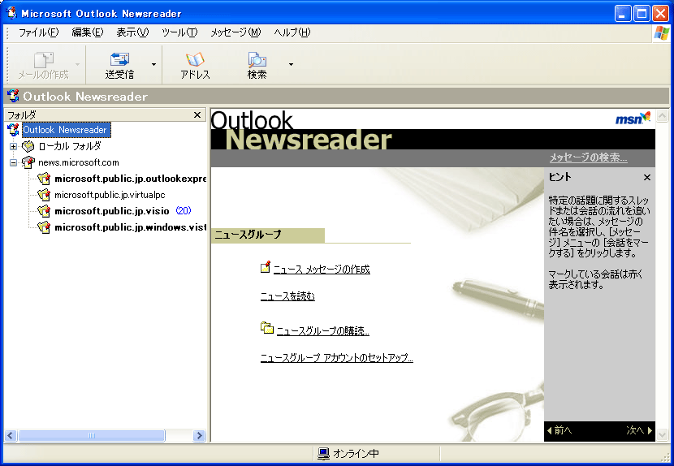Select newsgroup microsoft.public.jp.virtualpc

click(110, 195)
